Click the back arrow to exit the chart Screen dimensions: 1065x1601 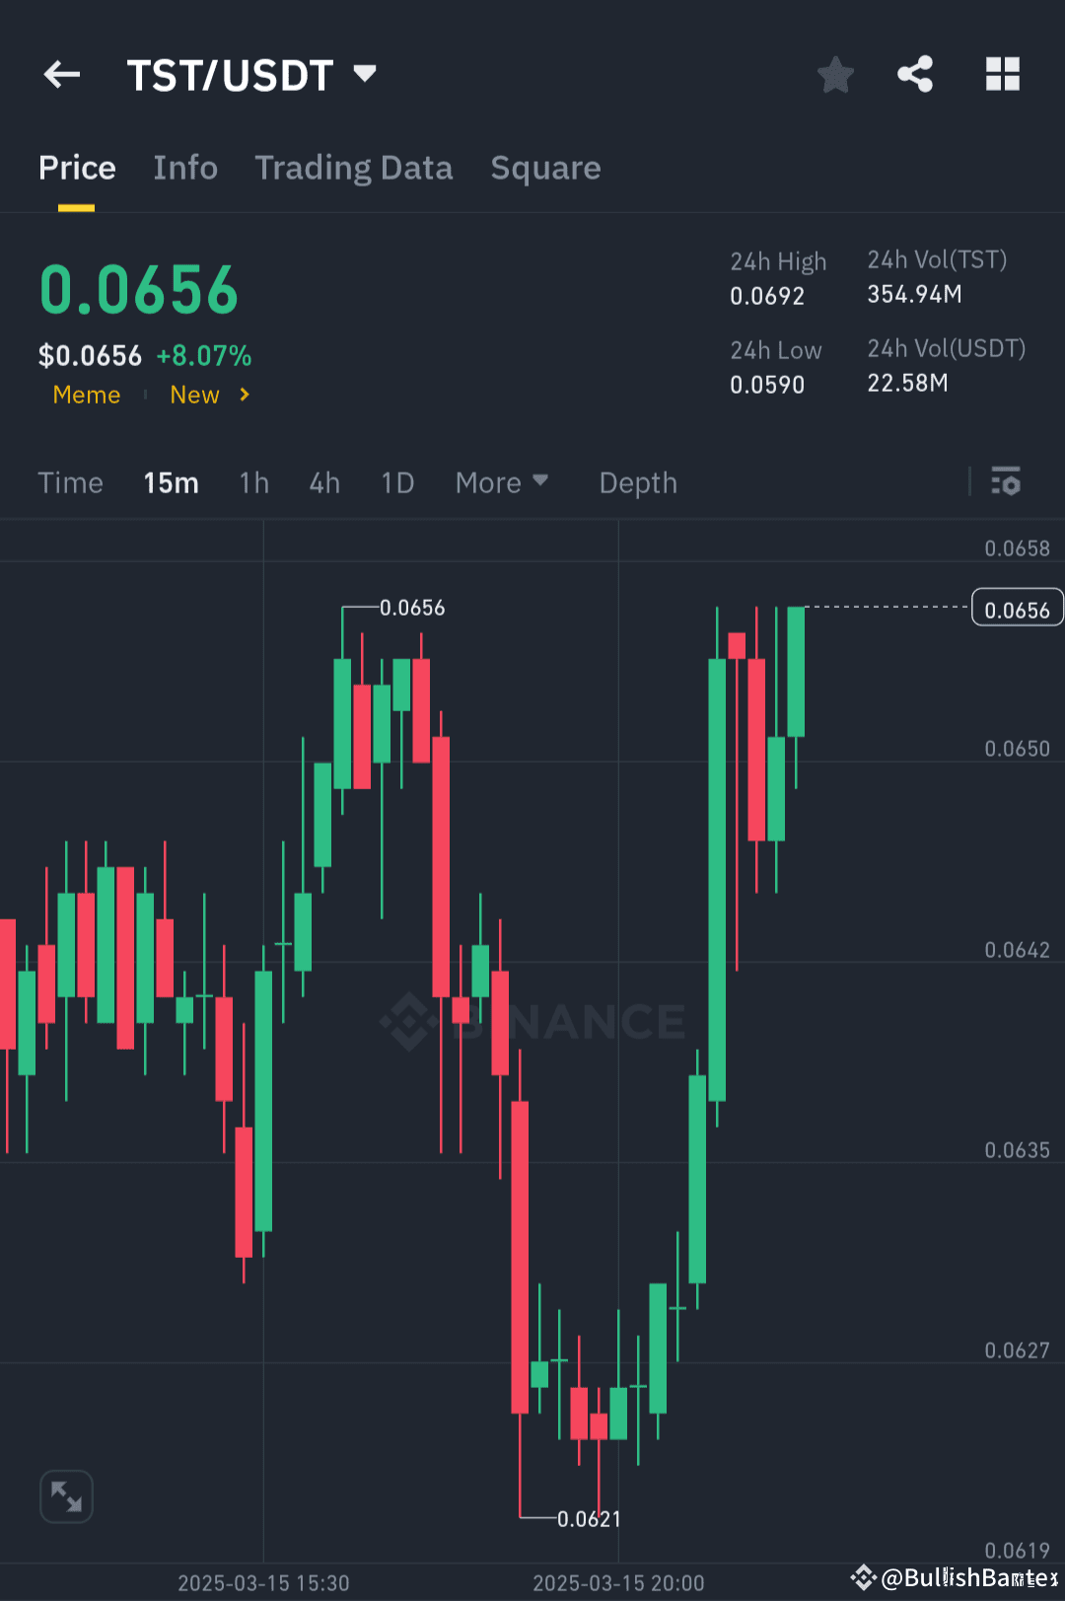point(61,74)
